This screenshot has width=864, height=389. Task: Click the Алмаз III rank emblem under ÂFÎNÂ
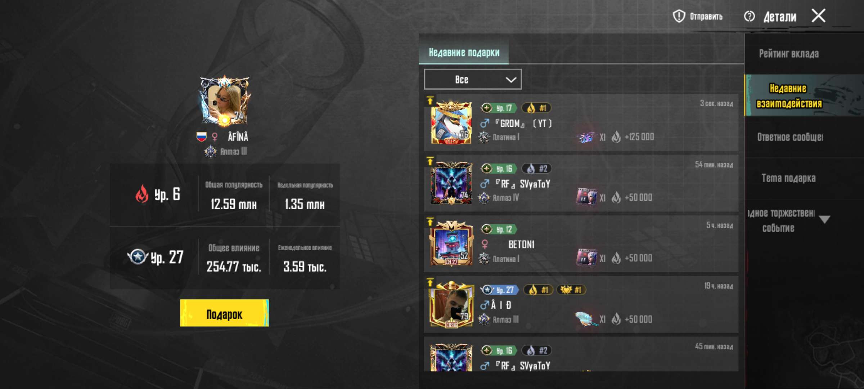click(x=210, y=152)
